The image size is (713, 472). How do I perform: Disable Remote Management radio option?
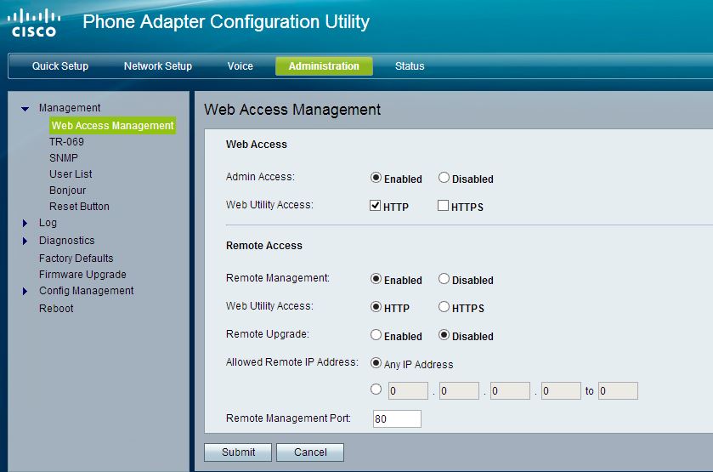(x=444, y=279)
